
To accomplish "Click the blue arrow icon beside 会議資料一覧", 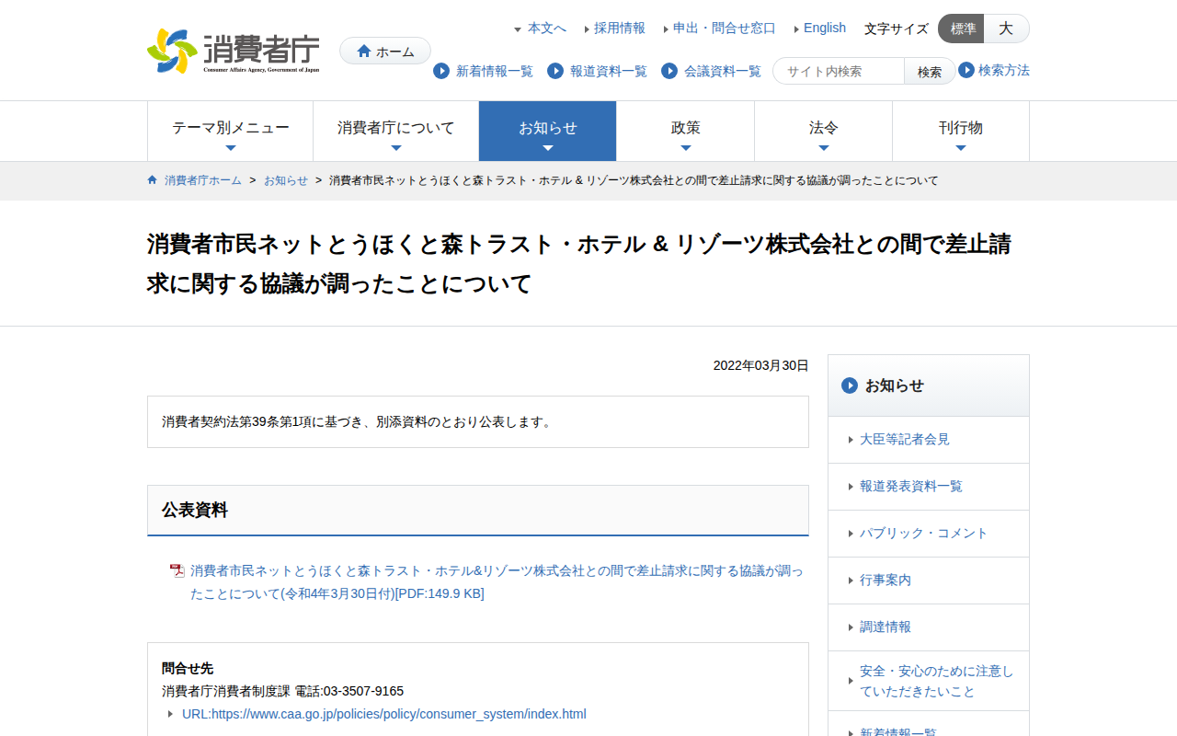I will coord(668,71).
